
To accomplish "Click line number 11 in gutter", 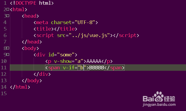I will point(4,68).
